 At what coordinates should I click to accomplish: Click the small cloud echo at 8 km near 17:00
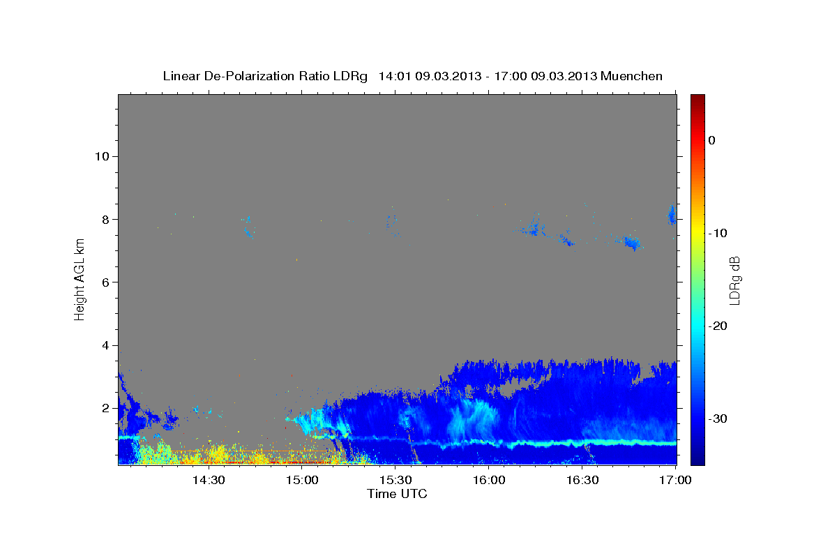pyautogui.click(x=672, y=216)
